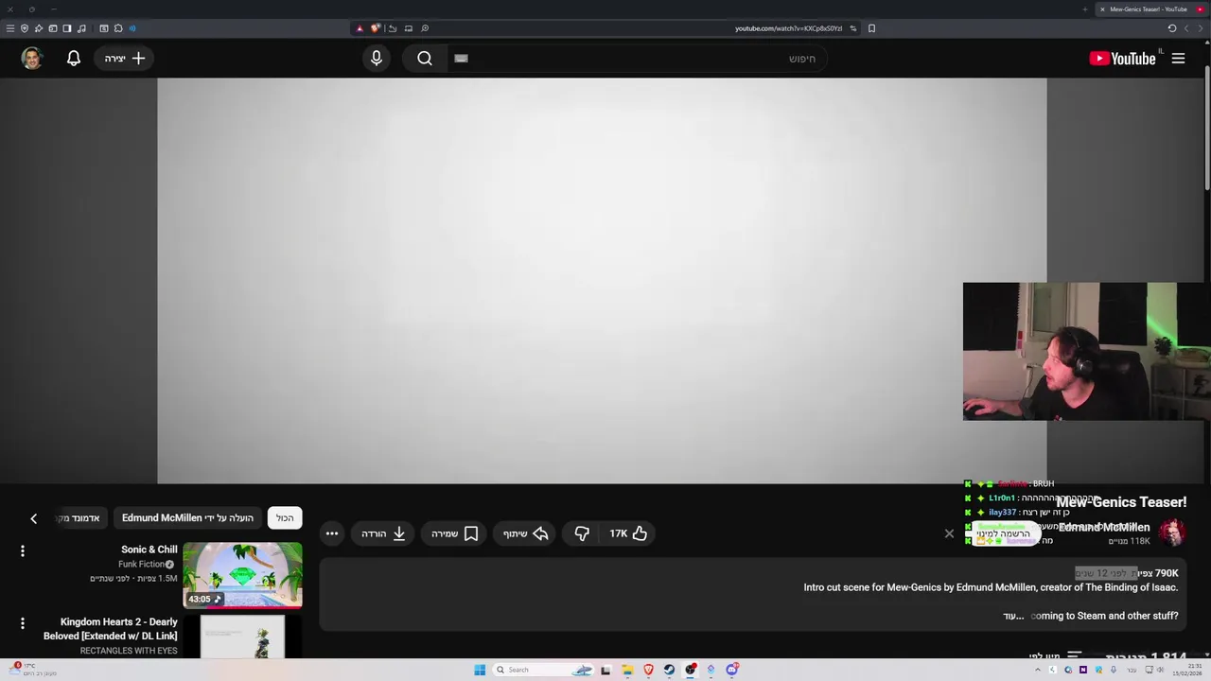
Task: Open more actions three-dot menu
Action: pyautogui.click(x=332, y=533)
